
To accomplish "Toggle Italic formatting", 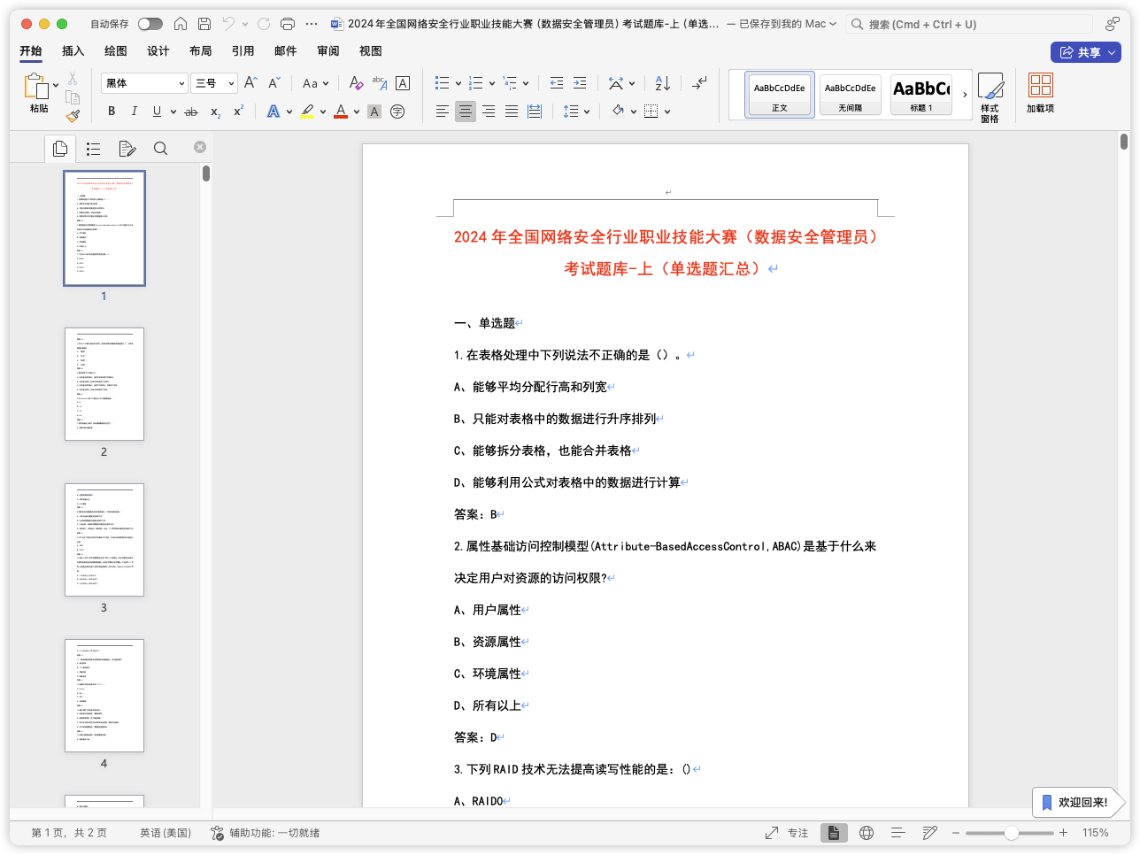I will (x=134, y=112).
